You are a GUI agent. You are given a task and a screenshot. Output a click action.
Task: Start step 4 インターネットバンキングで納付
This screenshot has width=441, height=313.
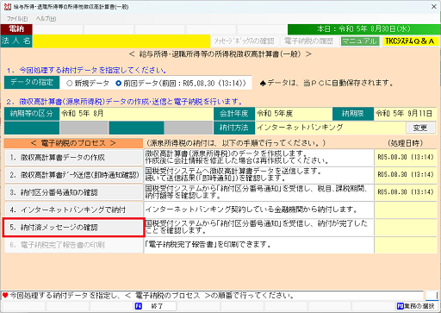pyautogui.click(x=74, y=210)
